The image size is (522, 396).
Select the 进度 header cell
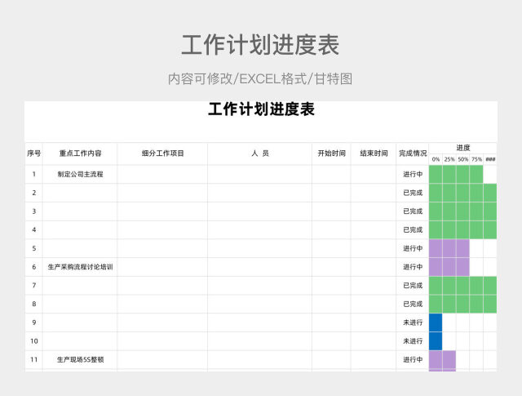click(x=462, y=148)
